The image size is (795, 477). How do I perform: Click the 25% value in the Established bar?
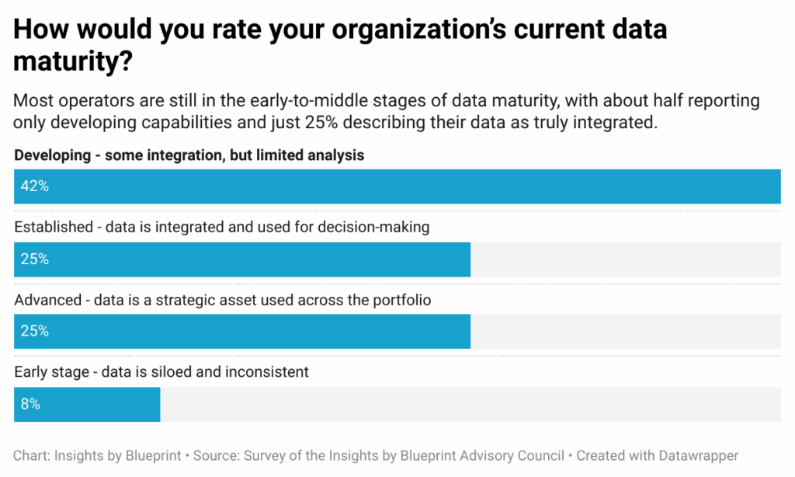click(x=35, y=259)
